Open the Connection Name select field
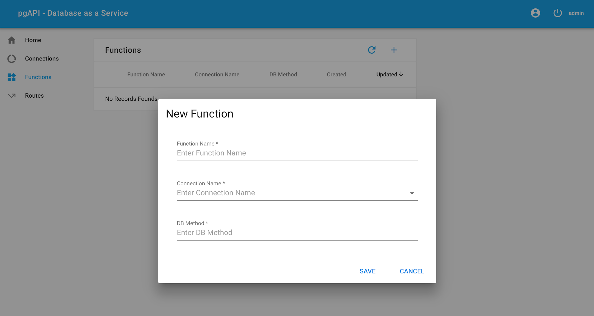 [x=292, y=193]
